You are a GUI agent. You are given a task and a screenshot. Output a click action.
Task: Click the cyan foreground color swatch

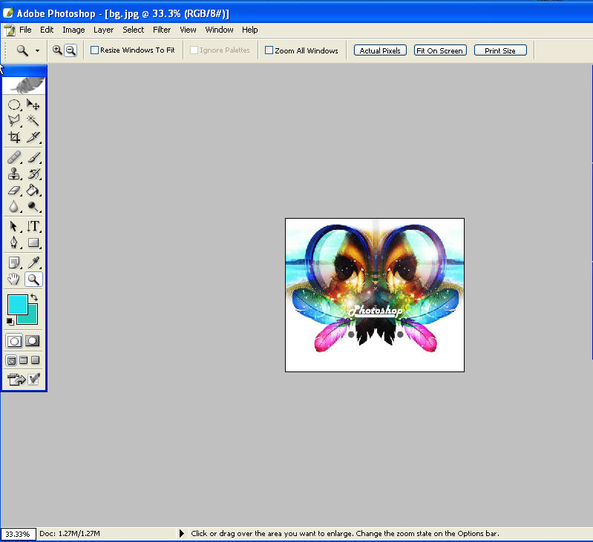(16, 303)
